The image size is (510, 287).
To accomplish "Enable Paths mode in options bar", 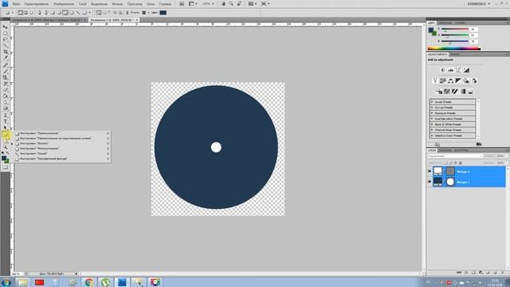I will click(25, 13).
